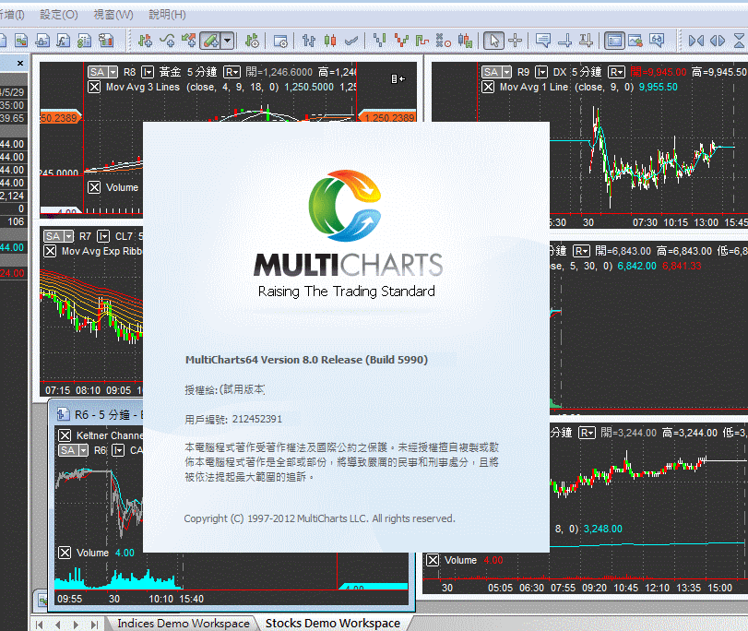Open instrument dropdown next to R7
The height and width of the screenshot is (631, 748).
[103, 236]
